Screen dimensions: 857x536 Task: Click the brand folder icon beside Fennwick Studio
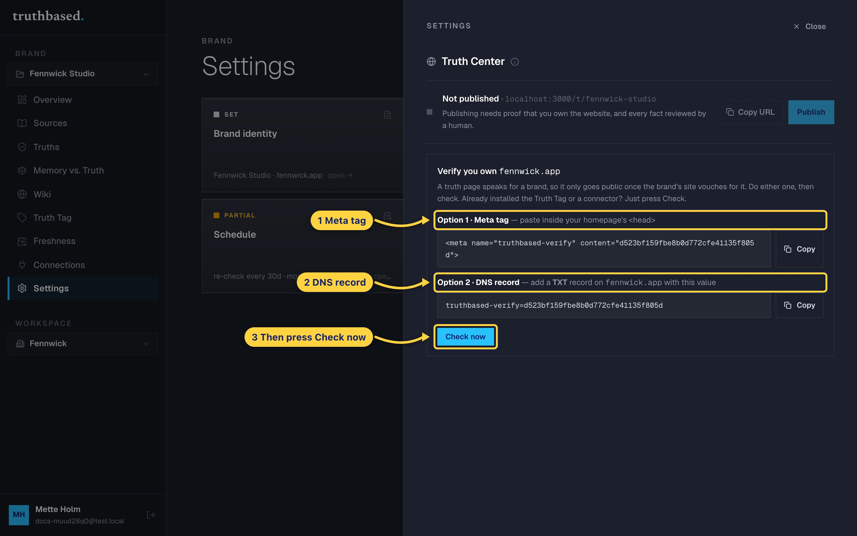pyautogui.click(x=20, y=74)
